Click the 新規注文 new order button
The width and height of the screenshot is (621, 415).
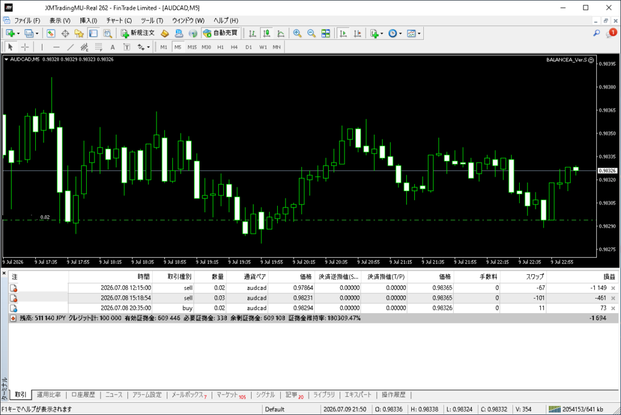click(x=138, y=33)
